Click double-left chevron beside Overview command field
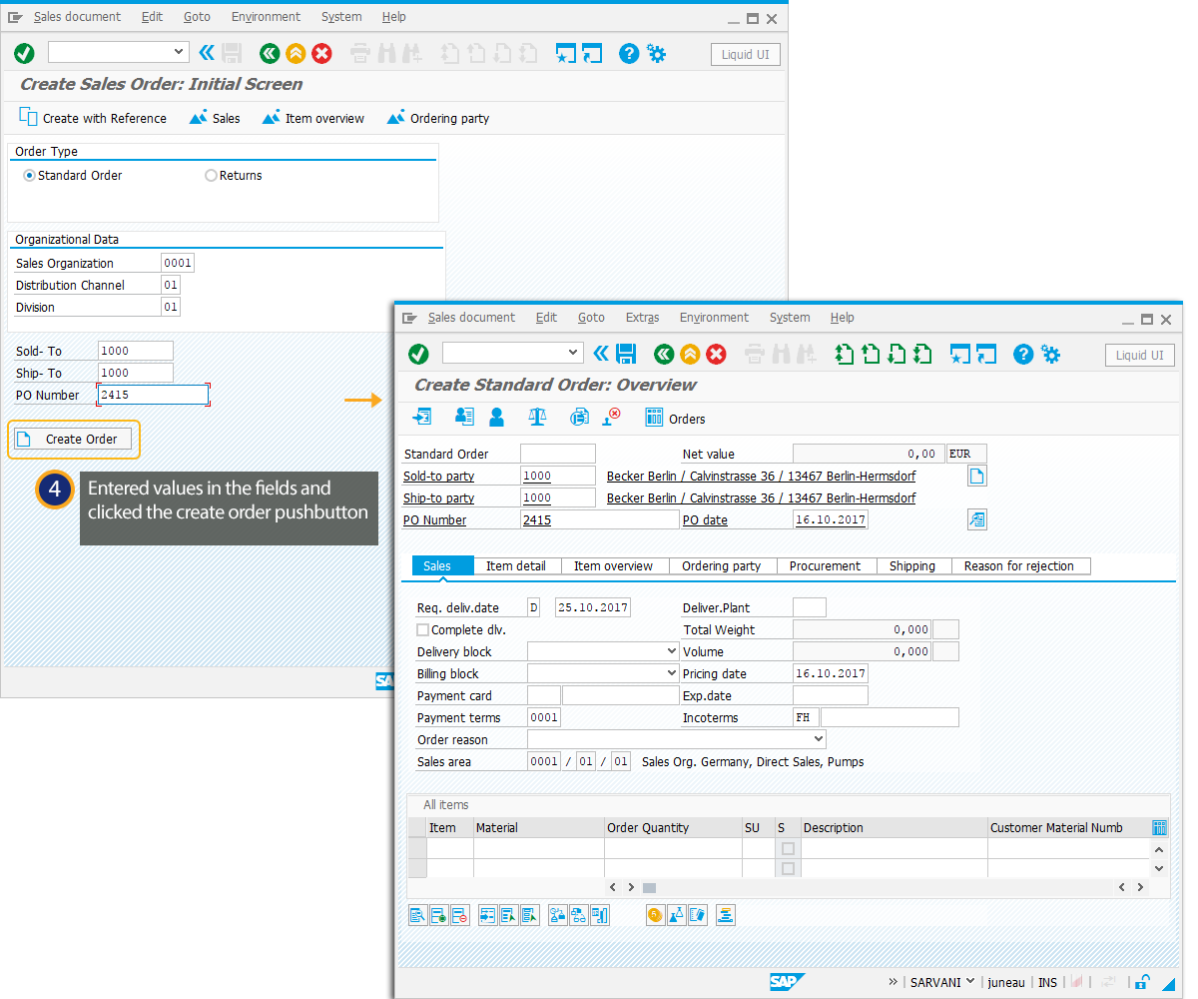 [x=601, y=353]
